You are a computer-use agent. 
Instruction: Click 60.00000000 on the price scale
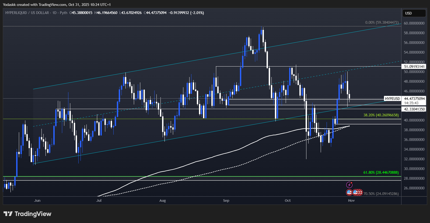coord(414,23)
